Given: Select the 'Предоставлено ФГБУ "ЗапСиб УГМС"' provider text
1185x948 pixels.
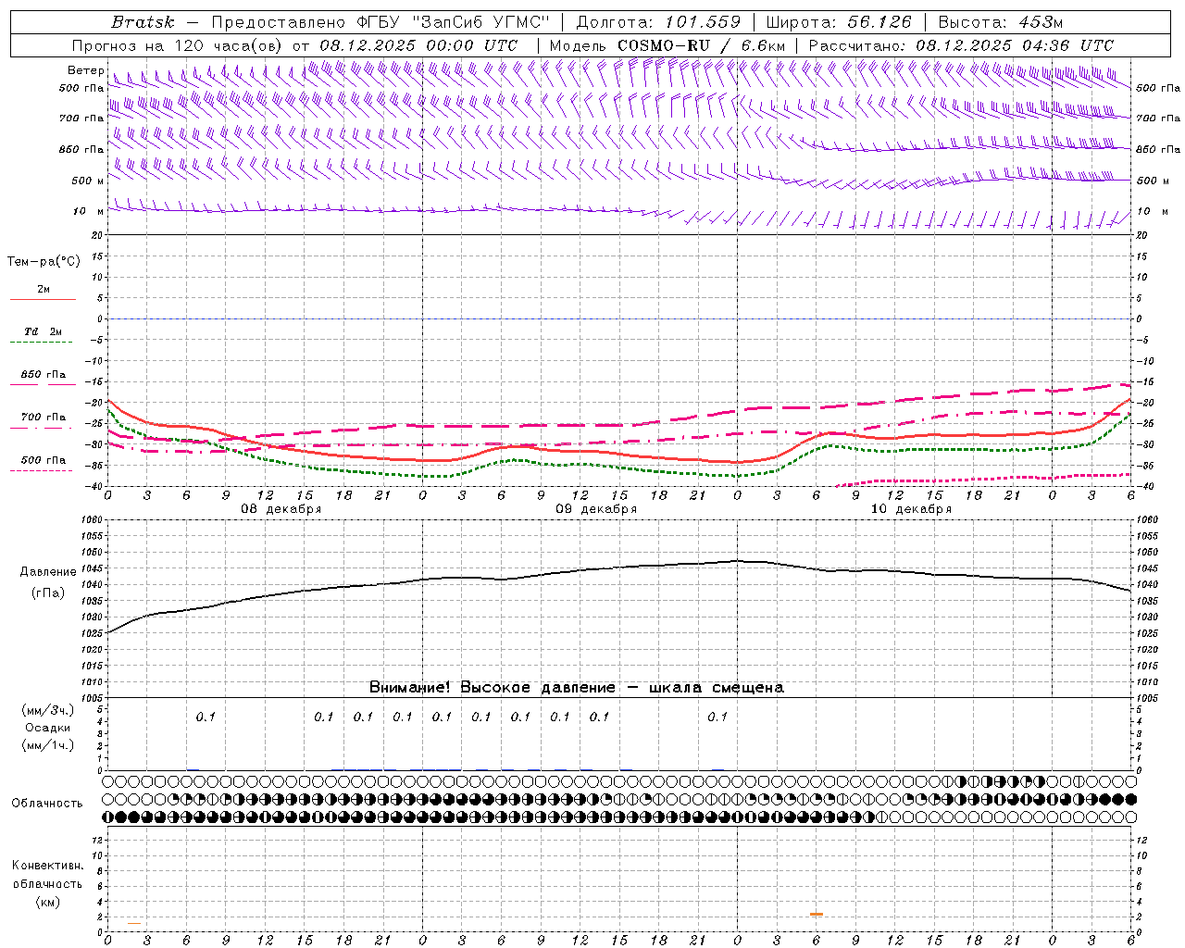Looking at the screenshot, I should click(381, 22).
